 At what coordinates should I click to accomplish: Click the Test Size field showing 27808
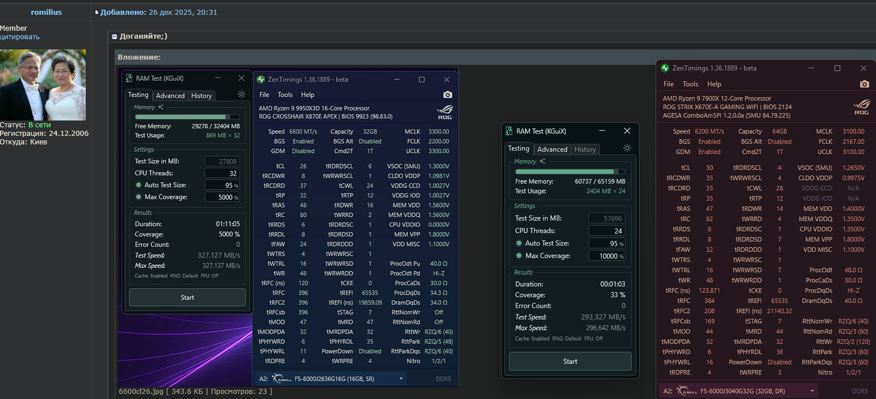coord(222,161)
